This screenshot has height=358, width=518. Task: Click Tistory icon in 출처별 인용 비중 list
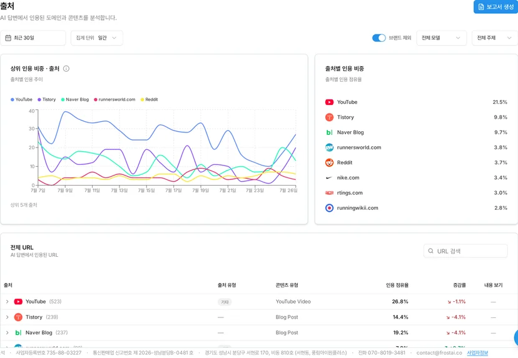click(329, 117)
